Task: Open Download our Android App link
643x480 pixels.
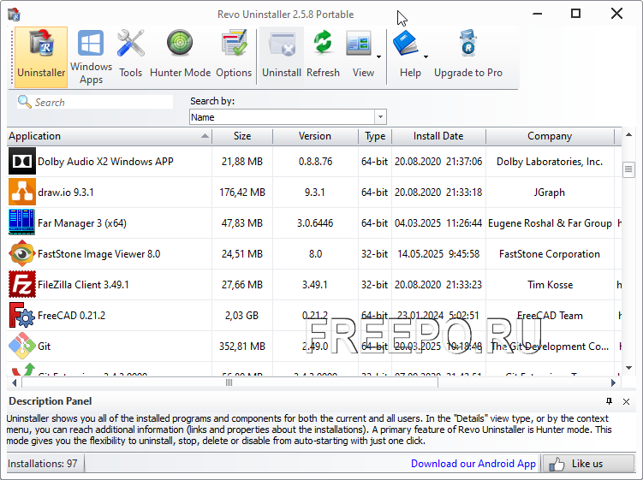Action: tap(473, 464)
